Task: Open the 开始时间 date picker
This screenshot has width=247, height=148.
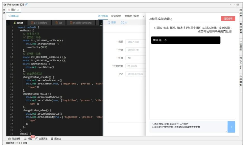Action: 135,66
